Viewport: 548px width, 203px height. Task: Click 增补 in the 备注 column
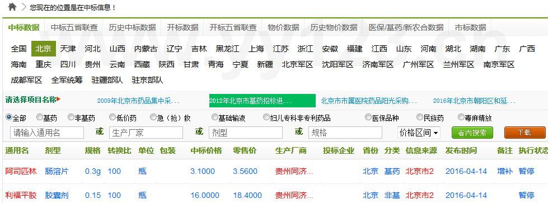(505, 172)
